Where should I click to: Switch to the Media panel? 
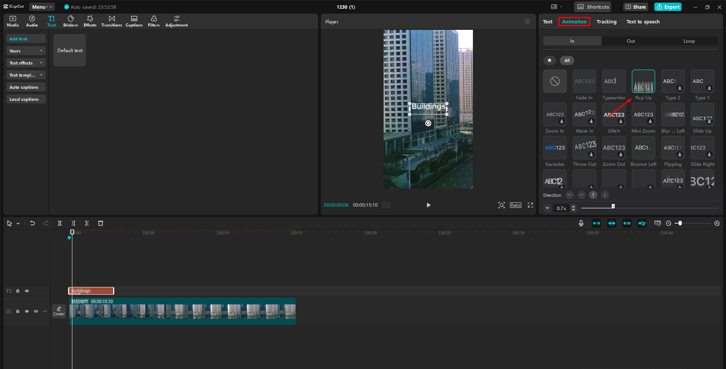[12, 21]
